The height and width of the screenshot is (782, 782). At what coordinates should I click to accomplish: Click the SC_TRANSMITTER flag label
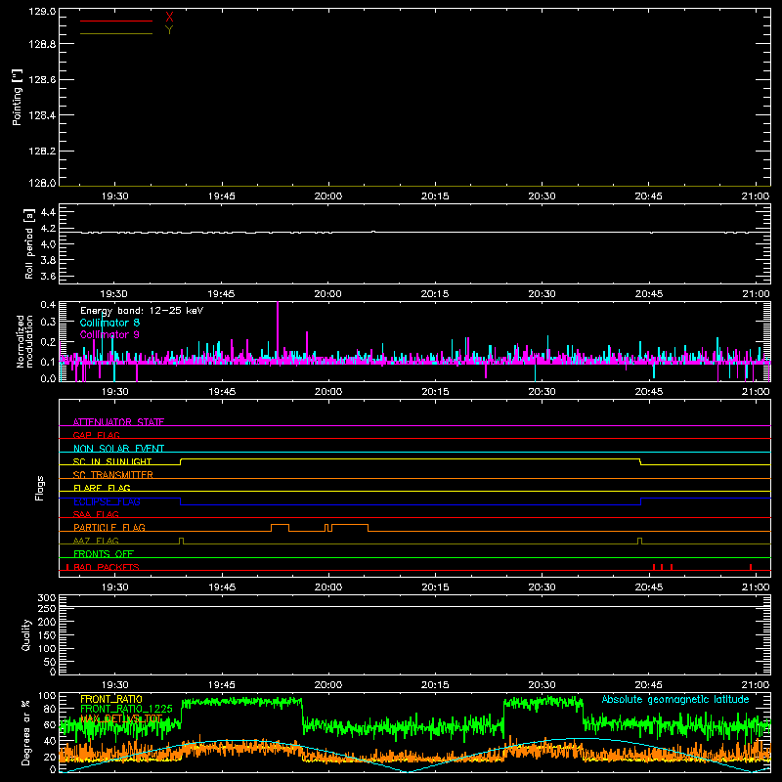[113, 475]
